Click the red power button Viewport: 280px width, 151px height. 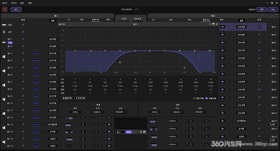(x=5, y=9)
